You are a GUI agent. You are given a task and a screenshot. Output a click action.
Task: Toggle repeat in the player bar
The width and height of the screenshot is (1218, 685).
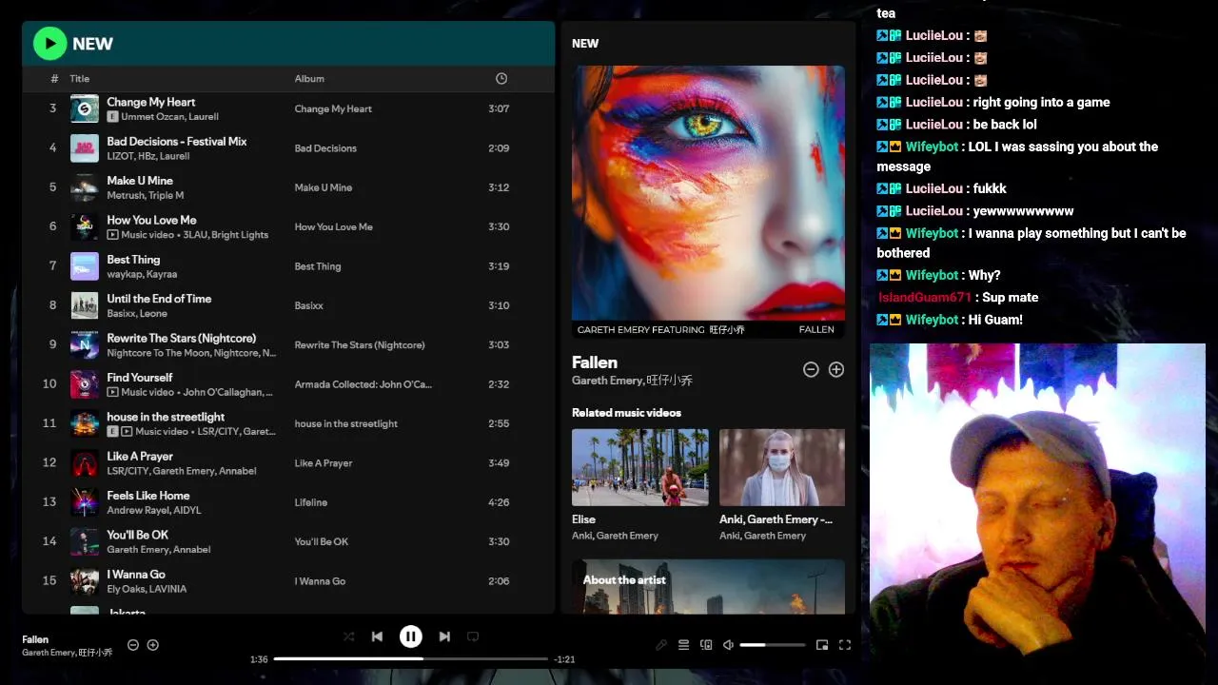click(x=473, y=636)
